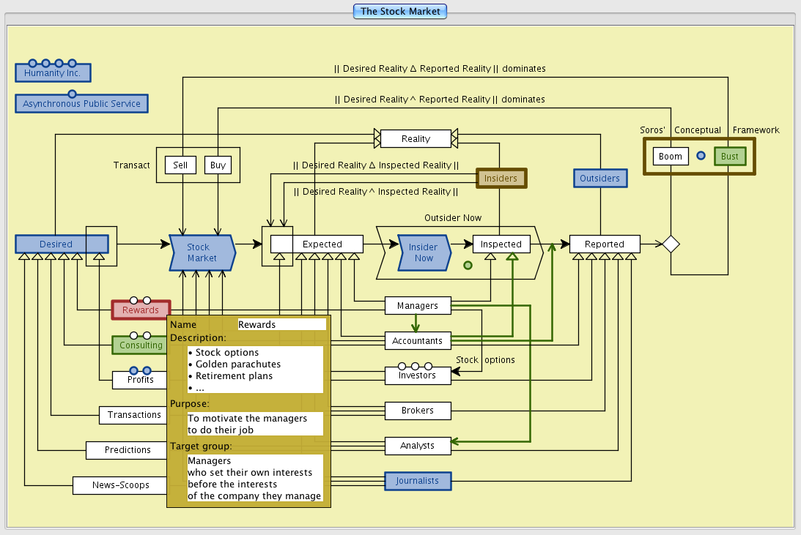Click the Buy transaction box

coord(218,165)
